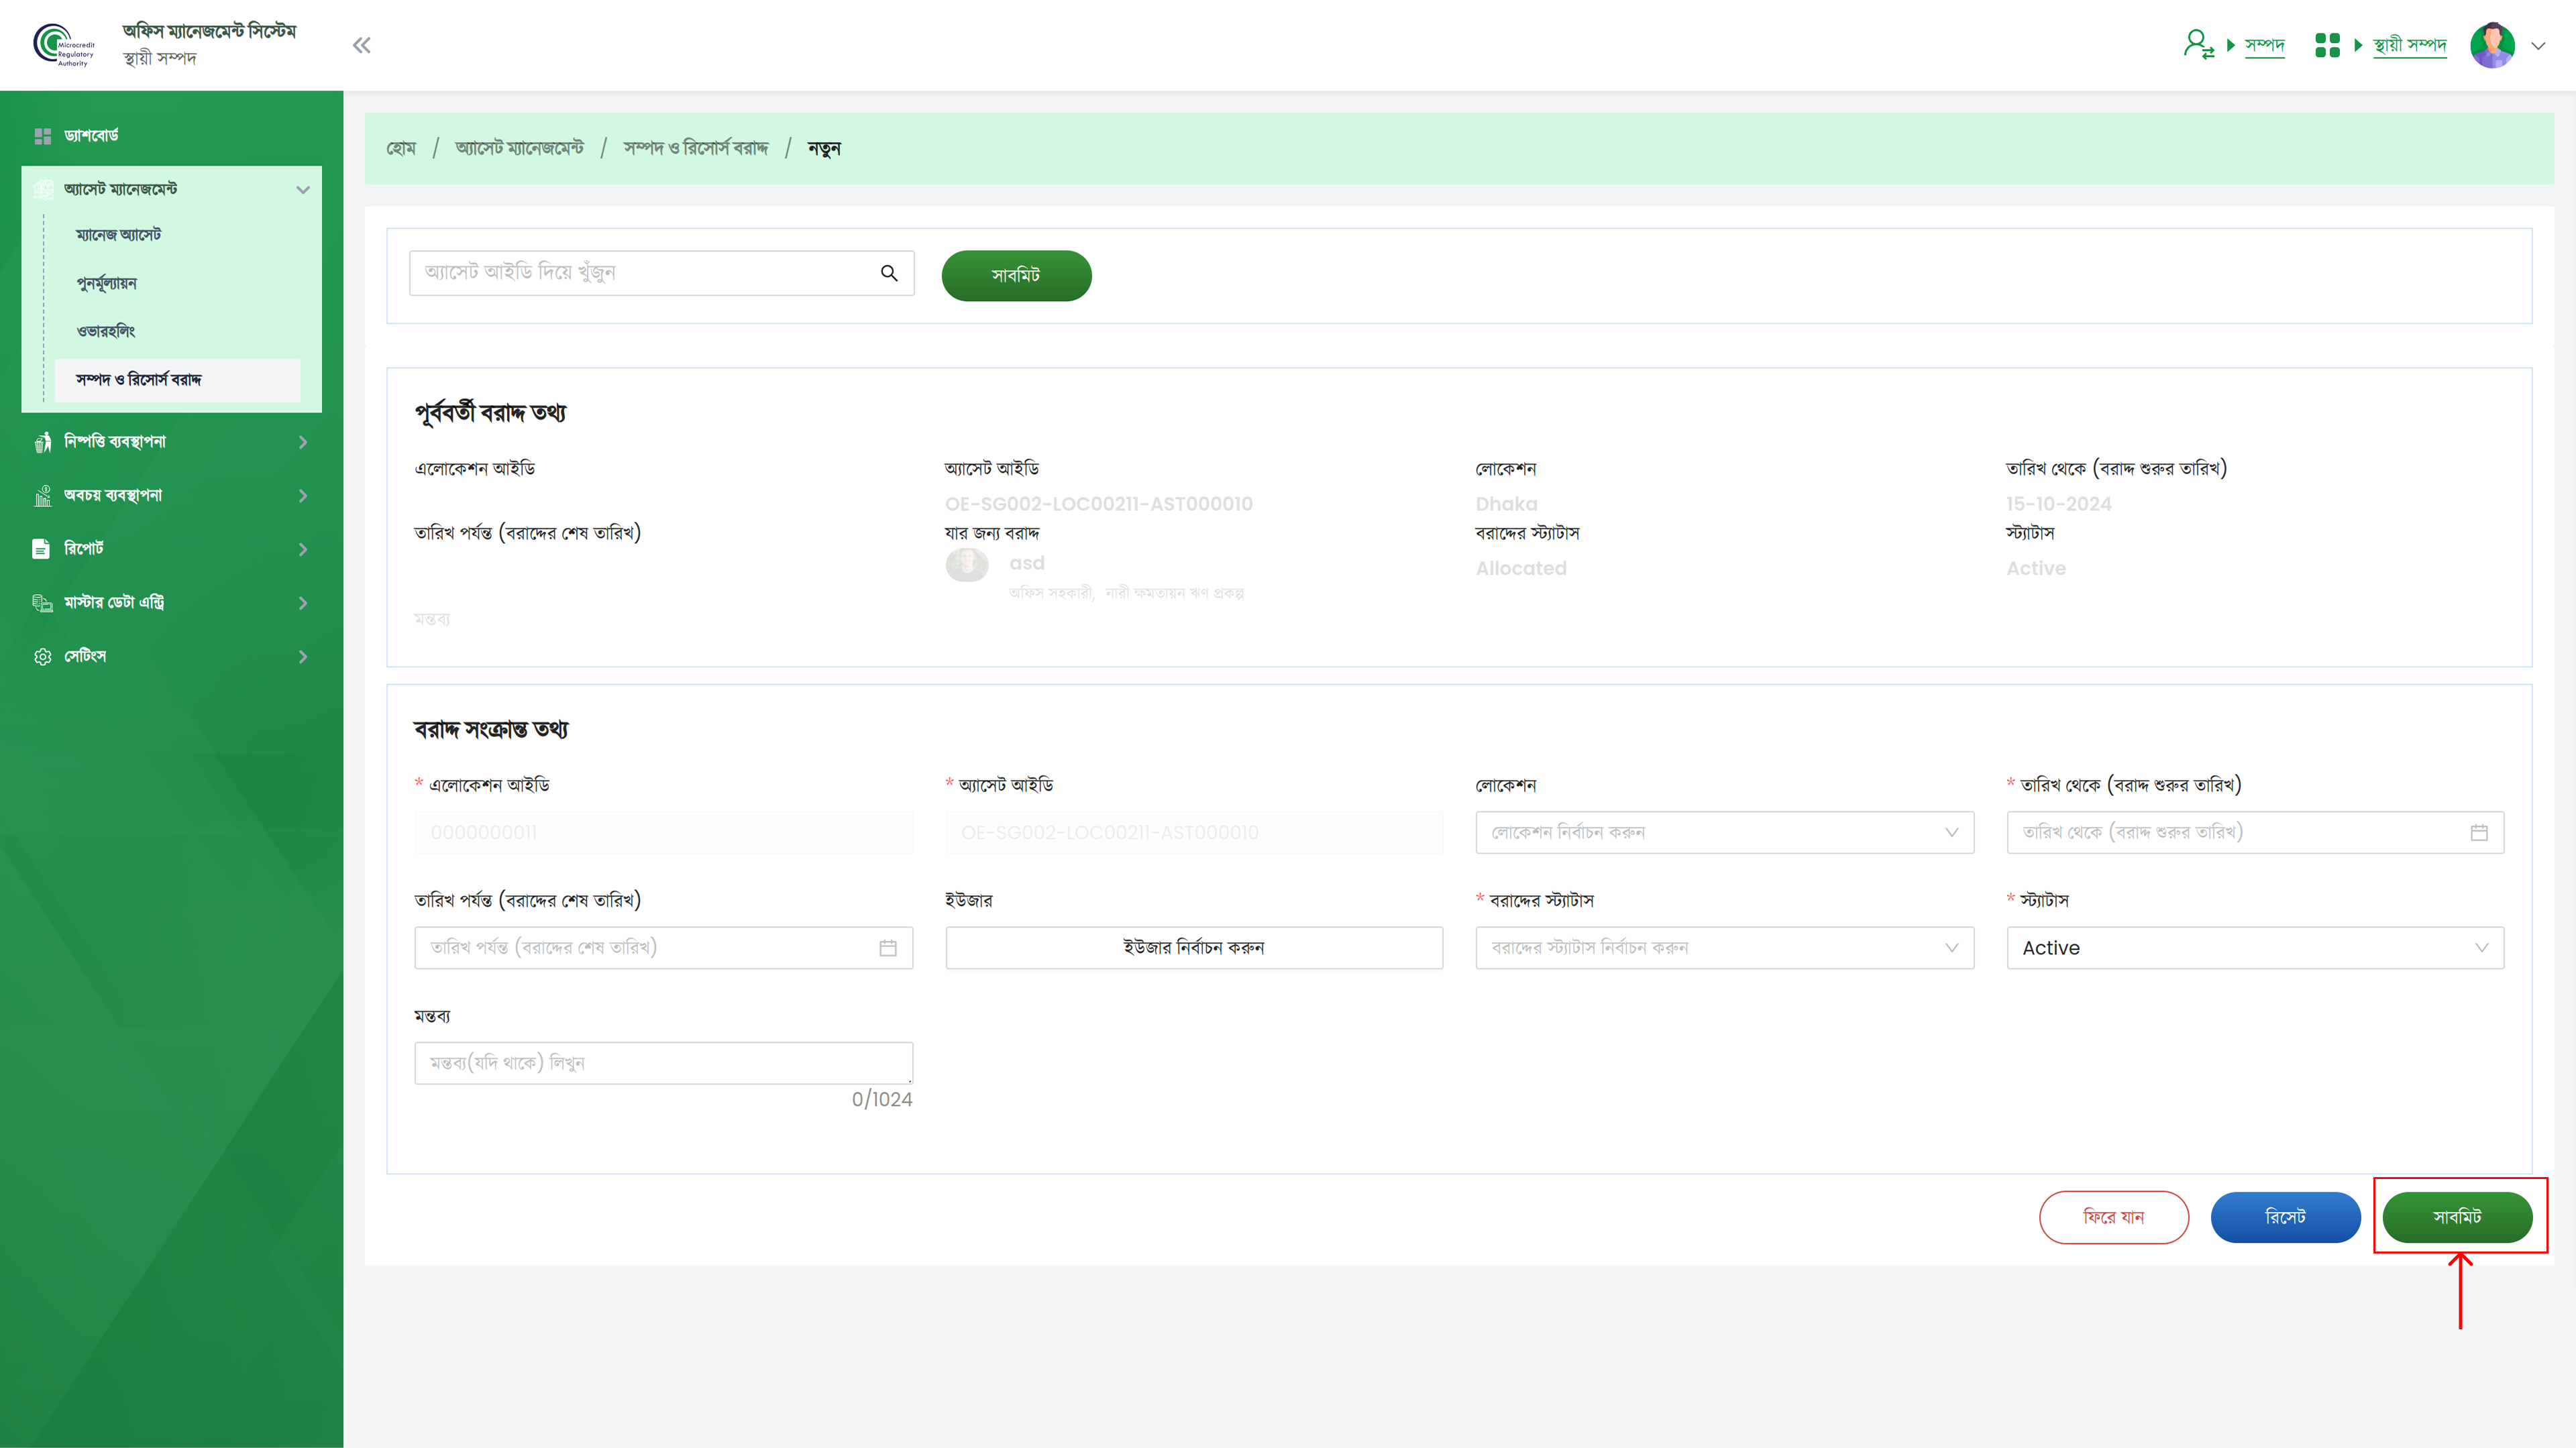This screenshot has height=1448, width=2576.
Task: Click the অ্যাসেট আইডি form input field
Action: click(x=1194, y=832)
